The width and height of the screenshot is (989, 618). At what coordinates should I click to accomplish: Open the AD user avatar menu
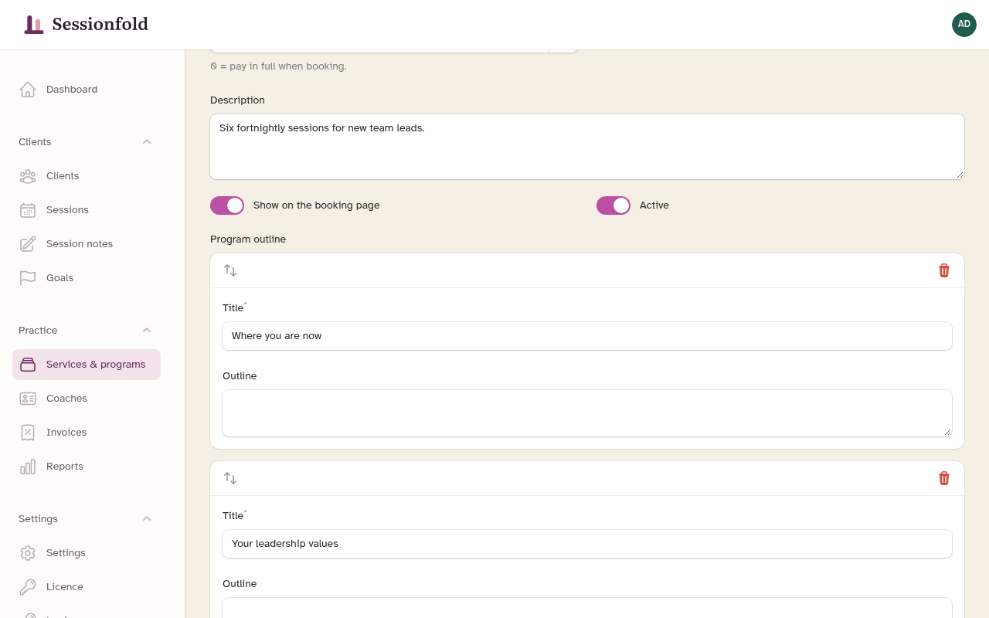coord(964,25)
